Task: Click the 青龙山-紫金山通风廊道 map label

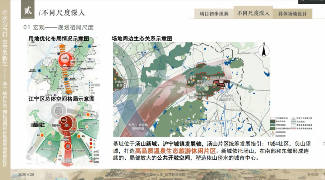Action: (137, 126)
